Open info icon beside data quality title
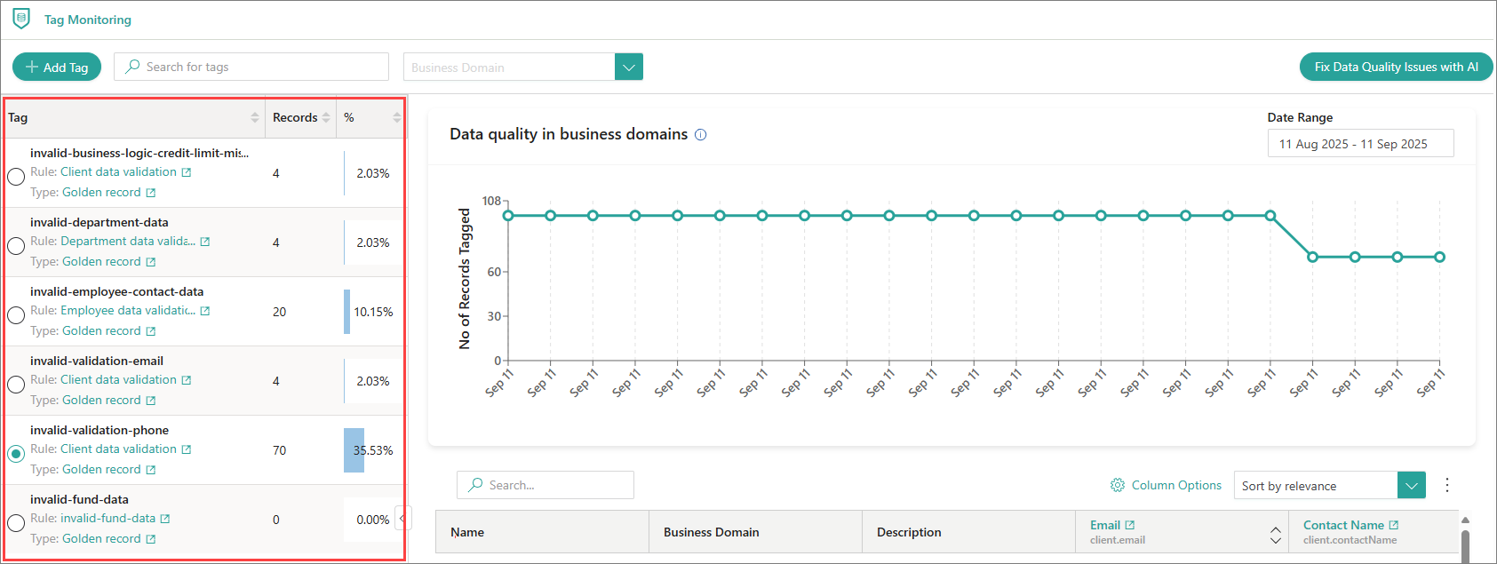This screenshot has width=1497, height=564. click(700, 135)
